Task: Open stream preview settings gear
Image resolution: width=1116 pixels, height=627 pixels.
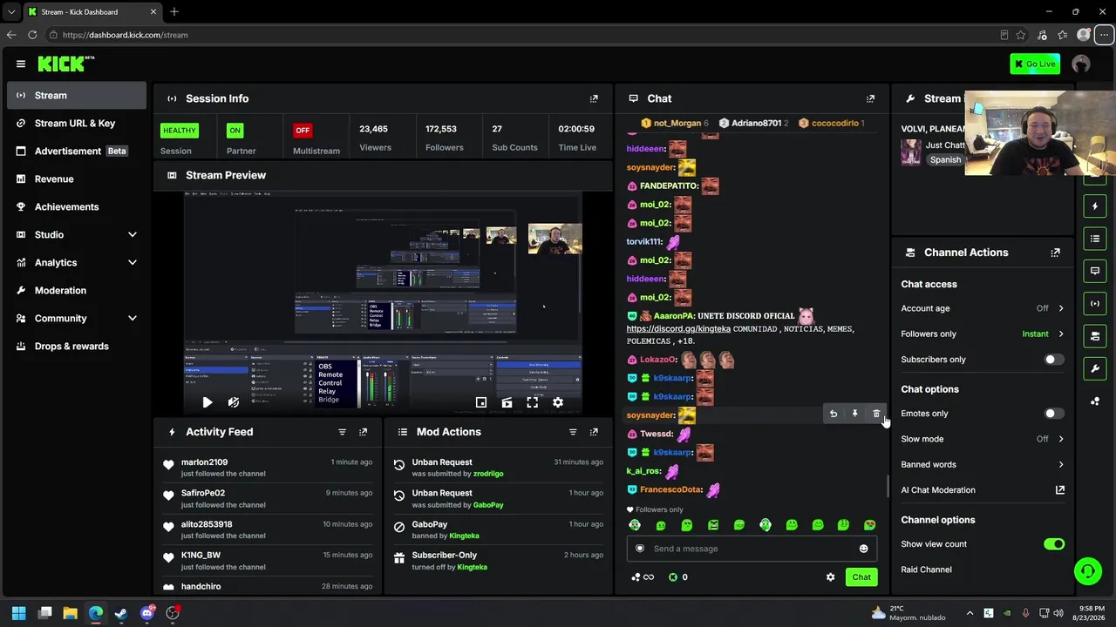Action: pos(558,402)
